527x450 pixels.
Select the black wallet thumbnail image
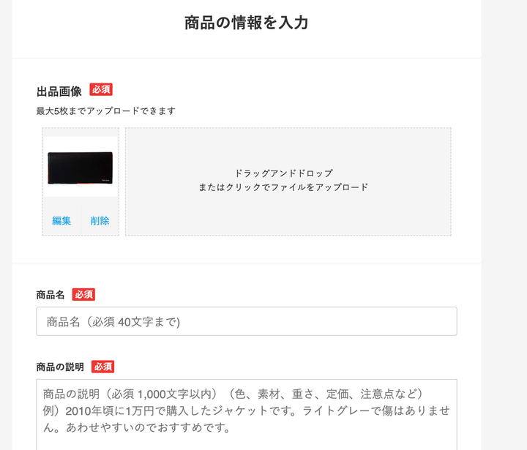click(x=81, y=167)
